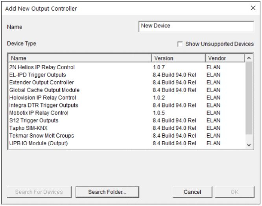Screen dimensions: 262x206
Task: Click the greyed OK button
Action: tap(234, 192)
